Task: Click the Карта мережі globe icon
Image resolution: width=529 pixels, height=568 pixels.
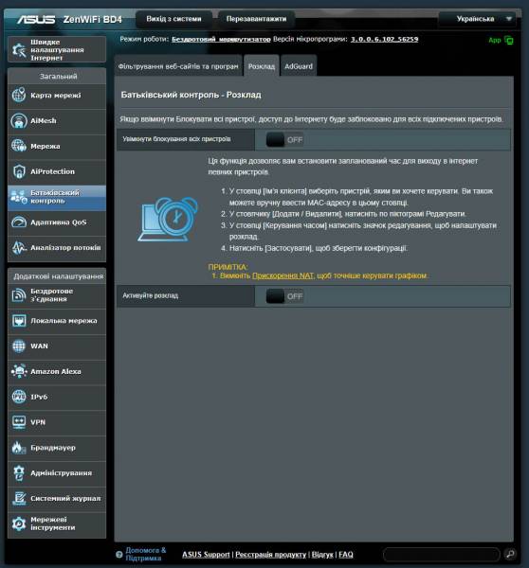Action: [x=19, y=96]
